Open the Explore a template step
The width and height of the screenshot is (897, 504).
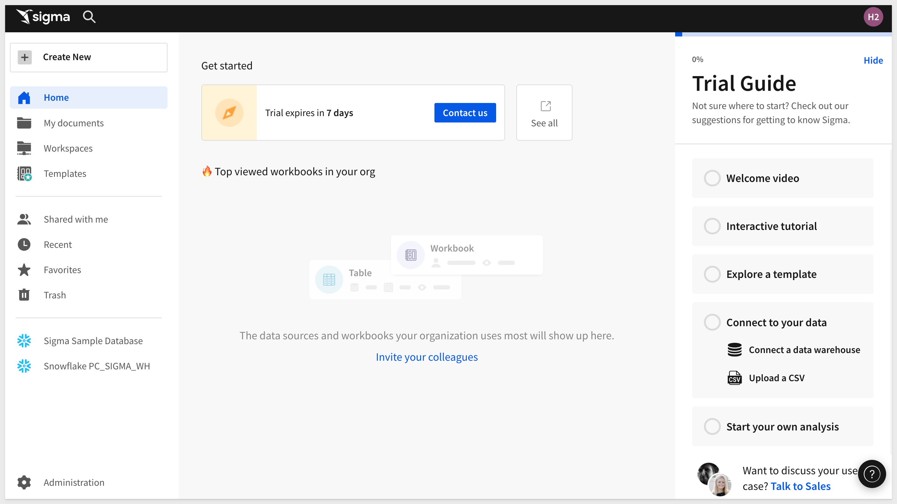coord(783,274)
